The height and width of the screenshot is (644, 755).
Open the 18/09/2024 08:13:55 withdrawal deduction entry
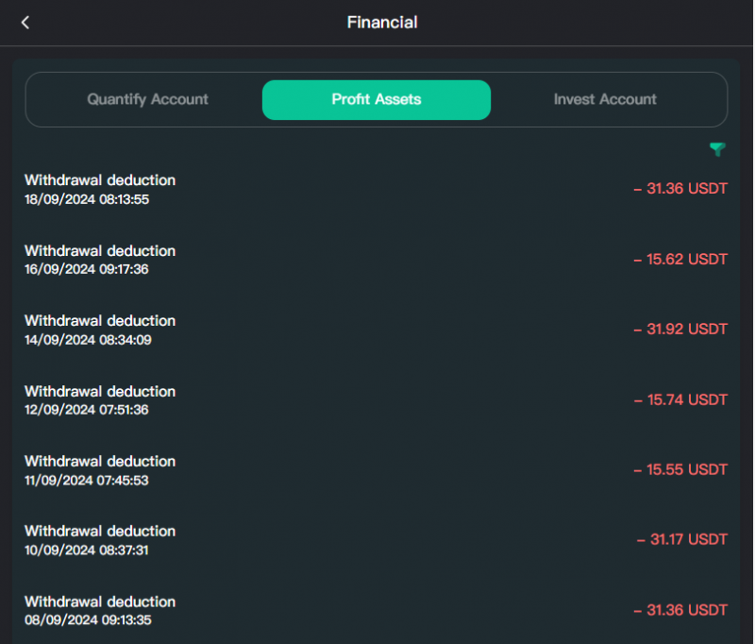(100, 189)
